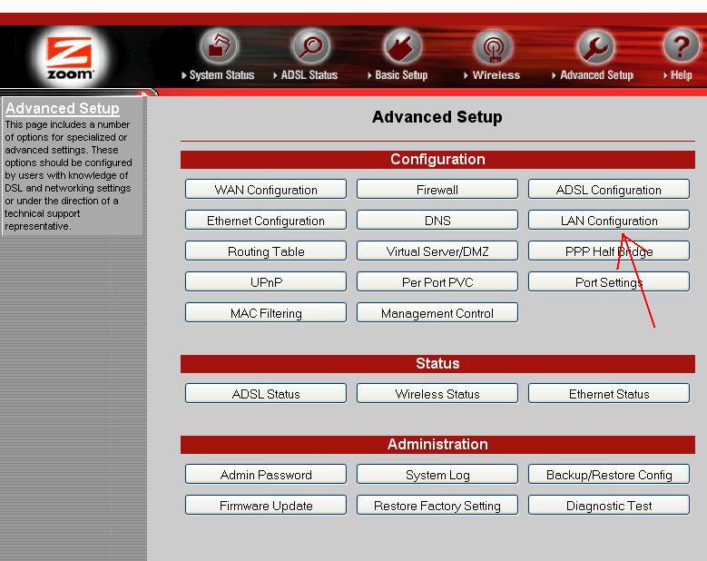Open Virtual Server/DMZ settings
The width and height of the screenshot is (707, 561).
(437, 251)
